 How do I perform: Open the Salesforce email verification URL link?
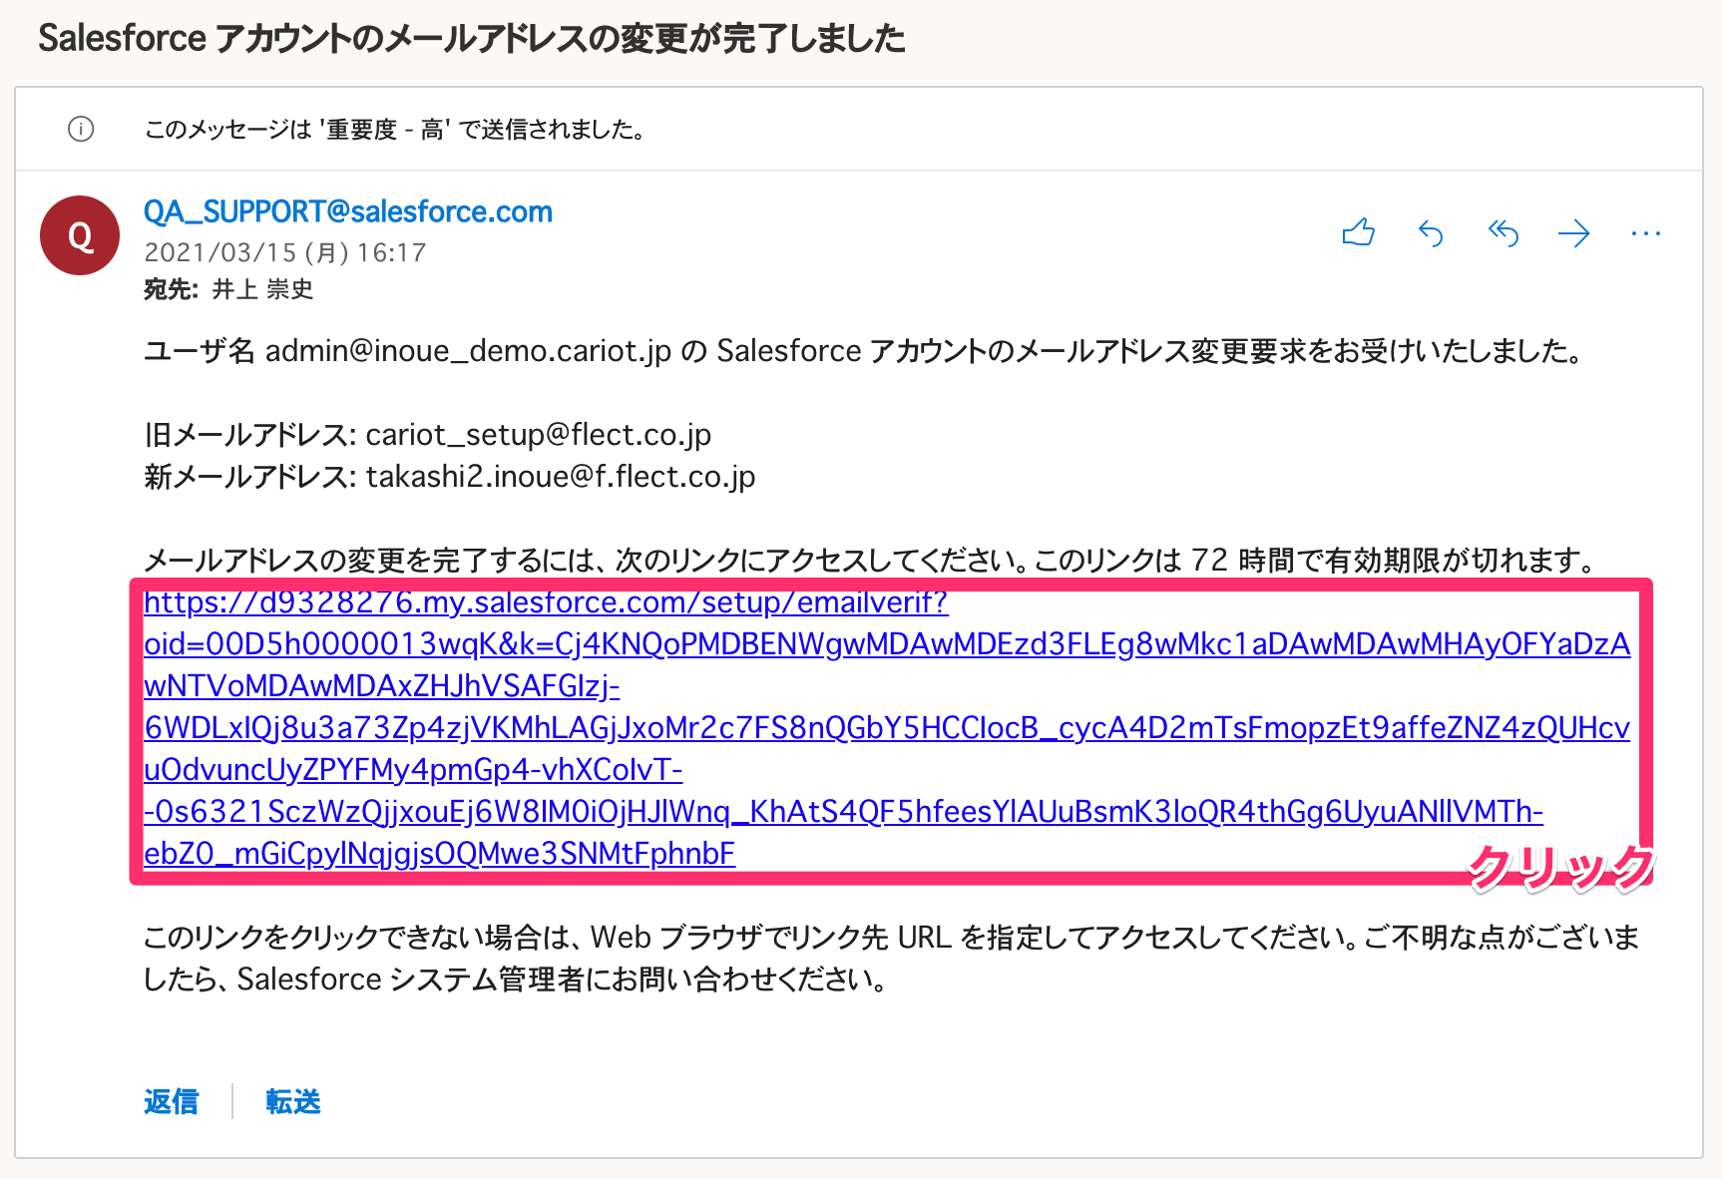886,728
